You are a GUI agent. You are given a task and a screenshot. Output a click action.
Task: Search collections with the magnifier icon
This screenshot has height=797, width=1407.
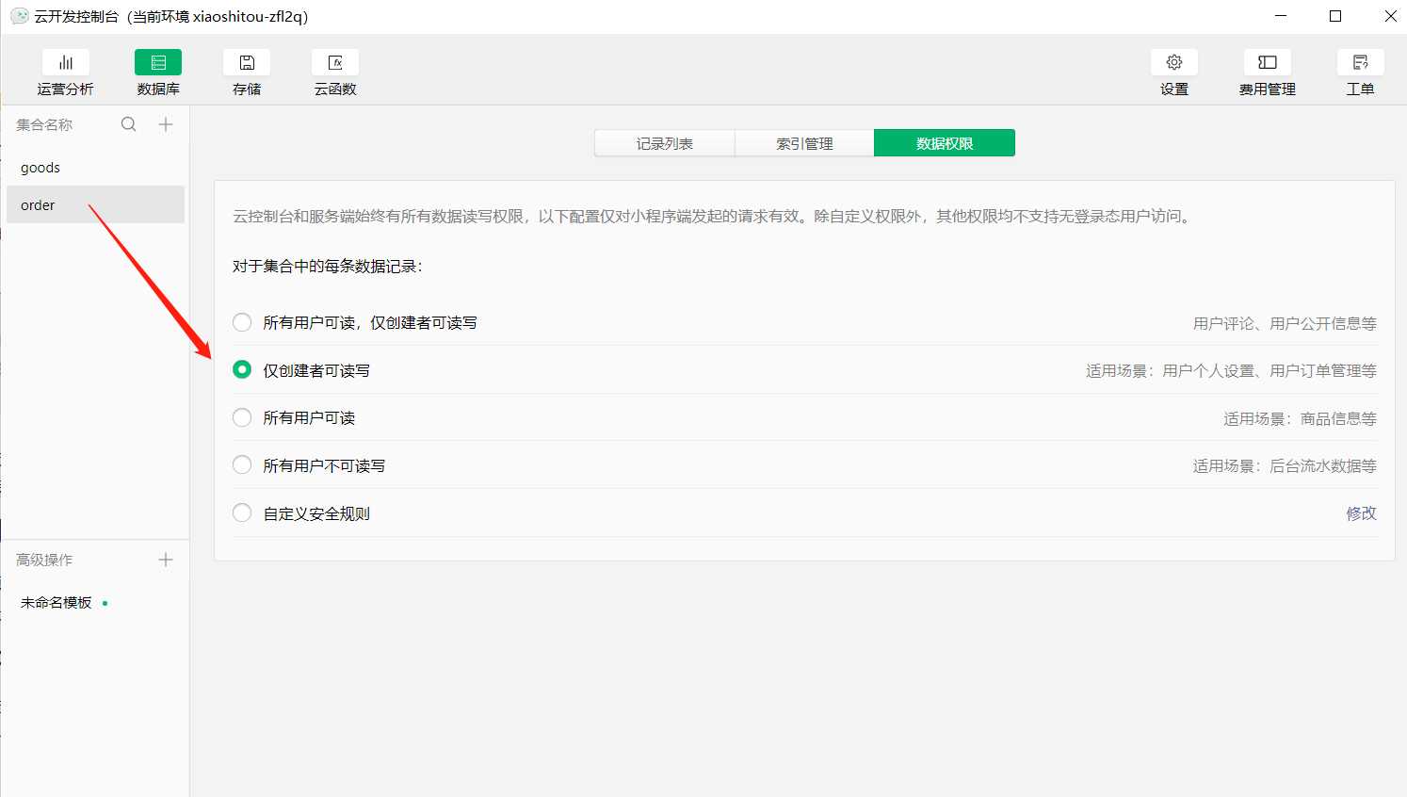(x=129, y=124)
